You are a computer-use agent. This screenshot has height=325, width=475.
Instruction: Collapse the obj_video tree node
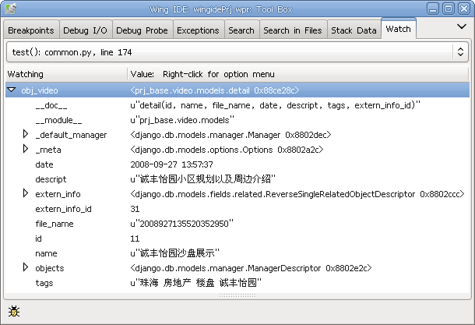(11, 90)
